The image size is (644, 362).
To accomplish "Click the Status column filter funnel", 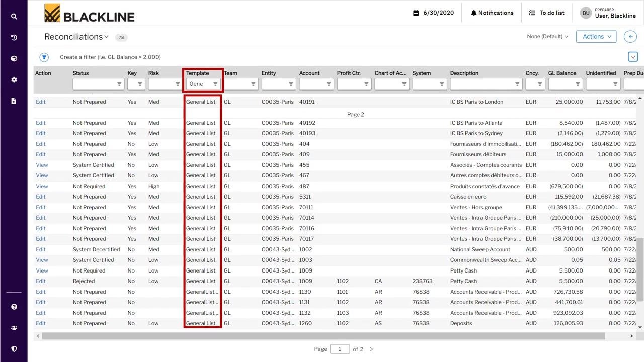I will click(x=119, y=84).
